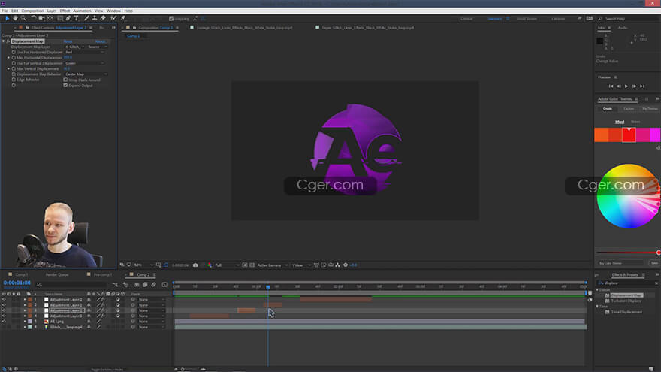This screenshot has height=372, width=661.
Task: Switch to the Render Queue tab
Action: pyautogui.click(x=57, y=274)
